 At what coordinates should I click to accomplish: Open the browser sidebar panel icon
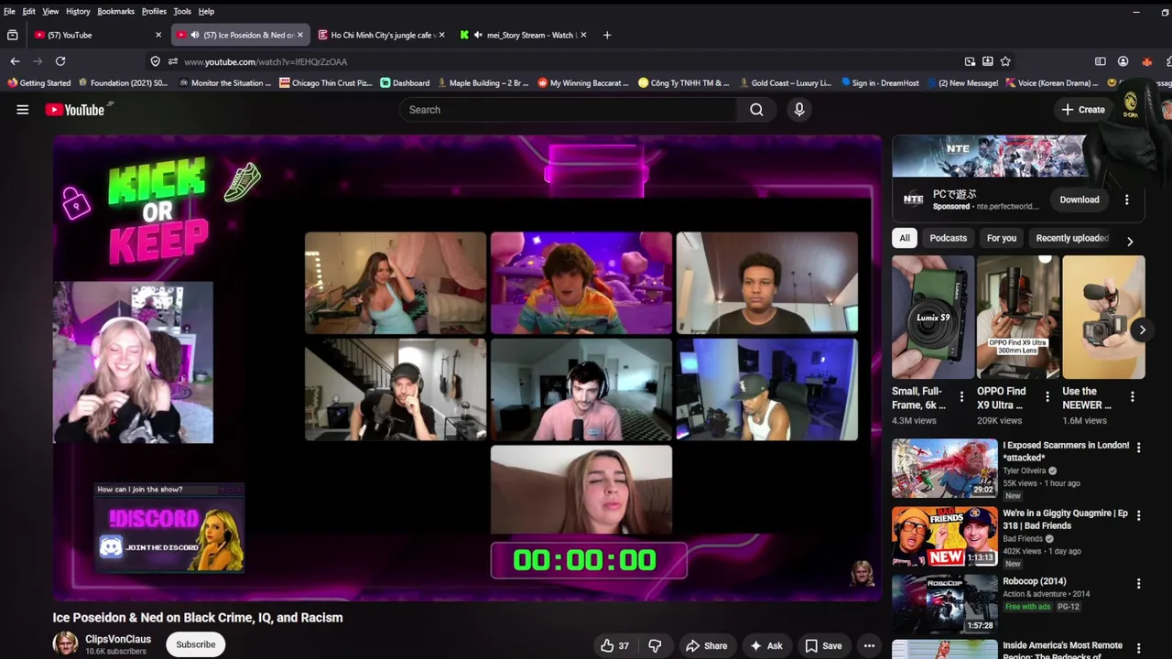[x=1101, y=61]
